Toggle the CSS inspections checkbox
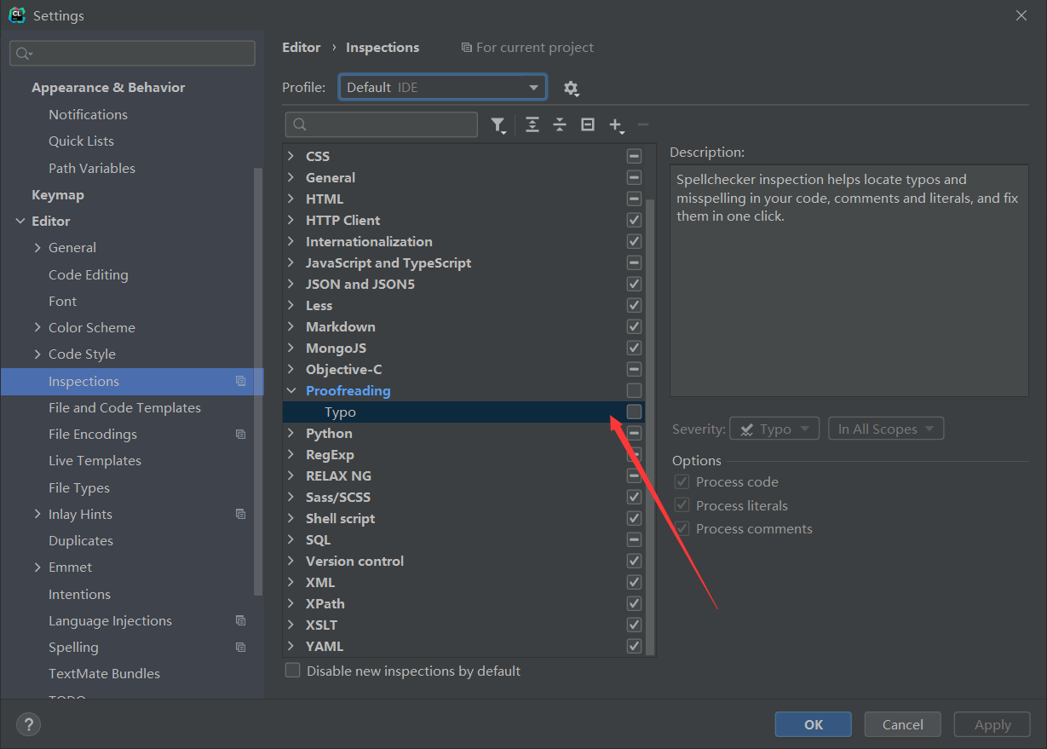 pyautogui.click(x=634, y=156)
